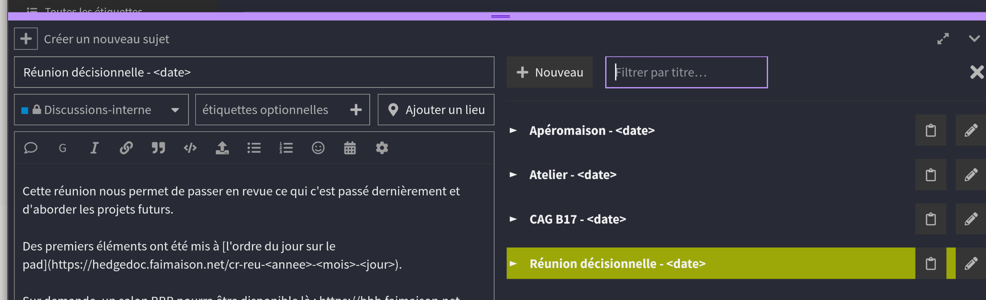Click the upload icon in the editor toolbar
986x300 pixels.
pos(222,148)
